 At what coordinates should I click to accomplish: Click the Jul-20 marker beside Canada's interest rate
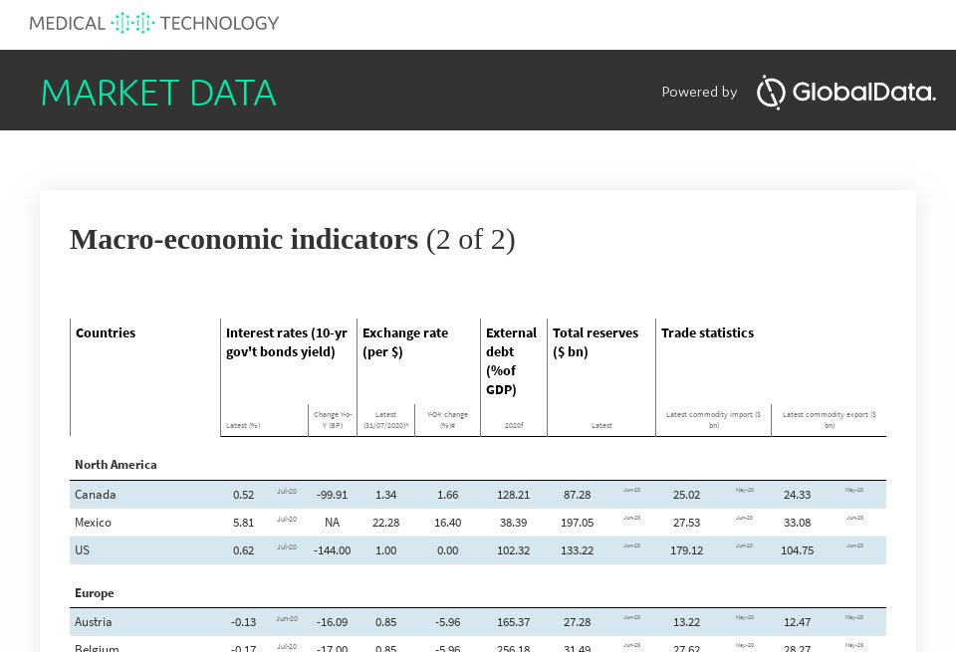pyautogui.click(x=287, y=491)
